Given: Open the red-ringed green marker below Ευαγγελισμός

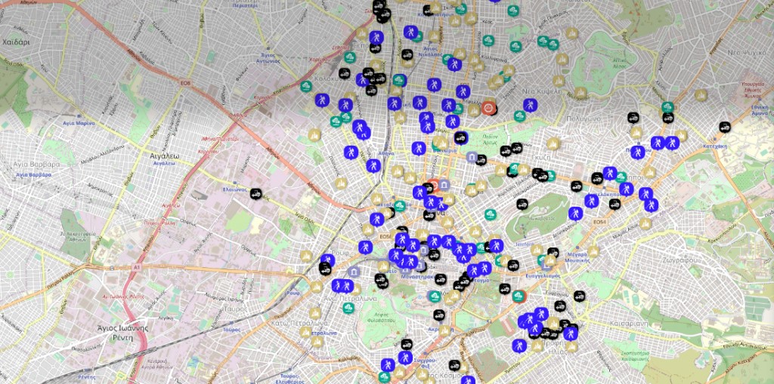Looking at the screenshot, I should point(519,296).
